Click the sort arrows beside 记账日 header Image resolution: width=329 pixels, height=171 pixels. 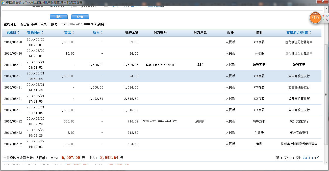pos(19,33)
